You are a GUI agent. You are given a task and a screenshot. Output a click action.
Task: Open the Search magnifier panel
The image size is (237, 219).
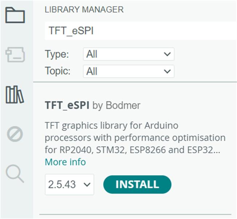pyautogui.click(x=15, y=174)
